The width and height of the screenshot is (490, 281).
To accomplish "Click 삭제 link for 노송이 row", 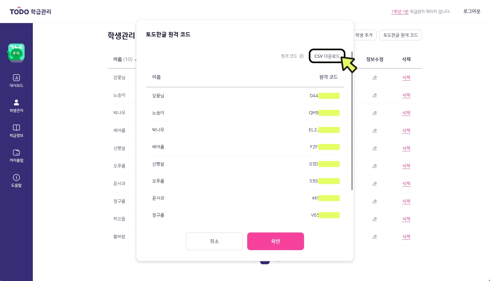I will [x=406, y=95].
